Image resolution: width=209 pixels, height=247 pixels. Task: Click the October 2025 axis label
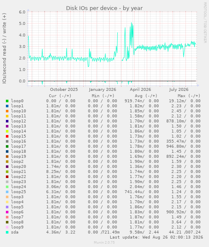[x=64, y=90]
